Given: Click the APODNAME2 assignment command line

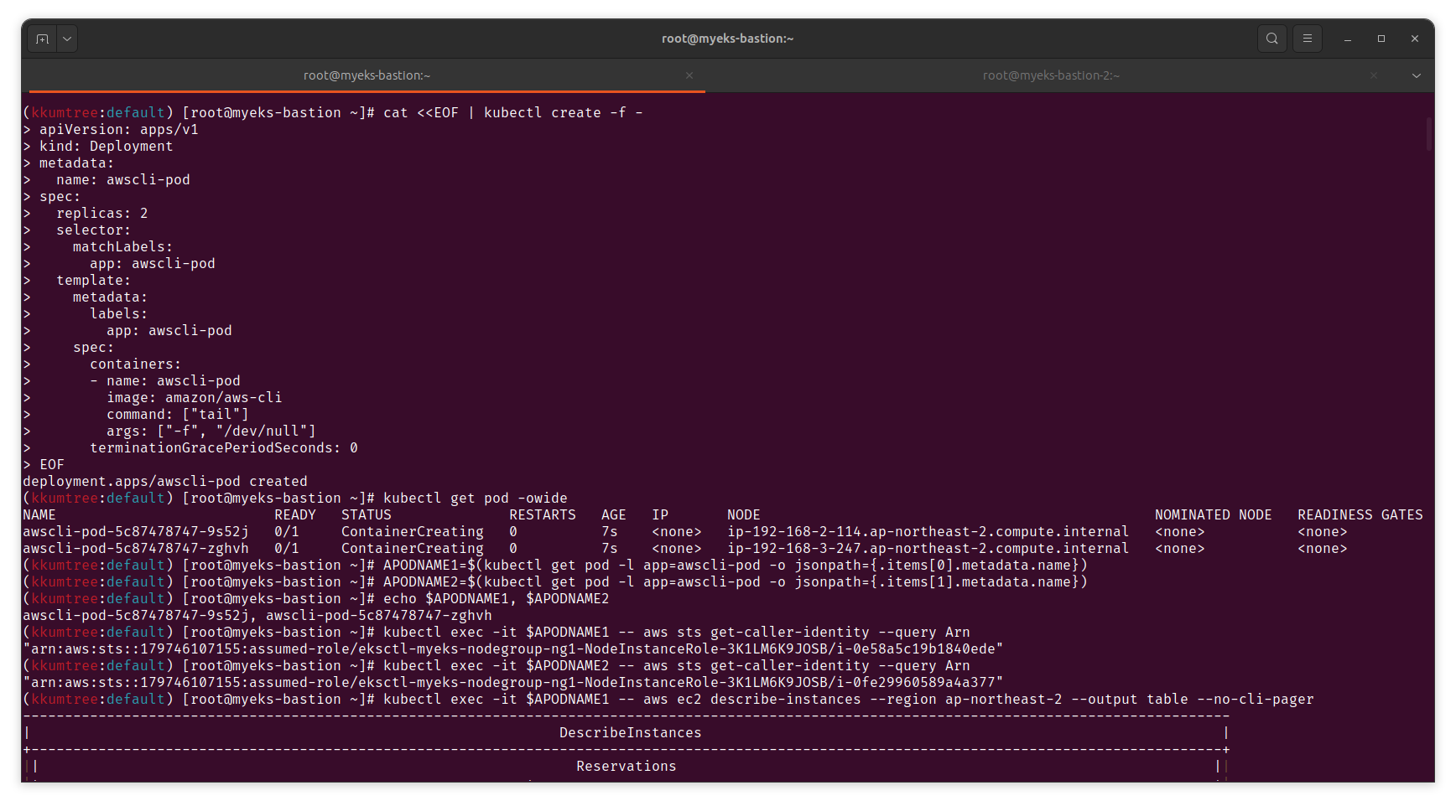Looking at the screenshot, I should 736,581.
